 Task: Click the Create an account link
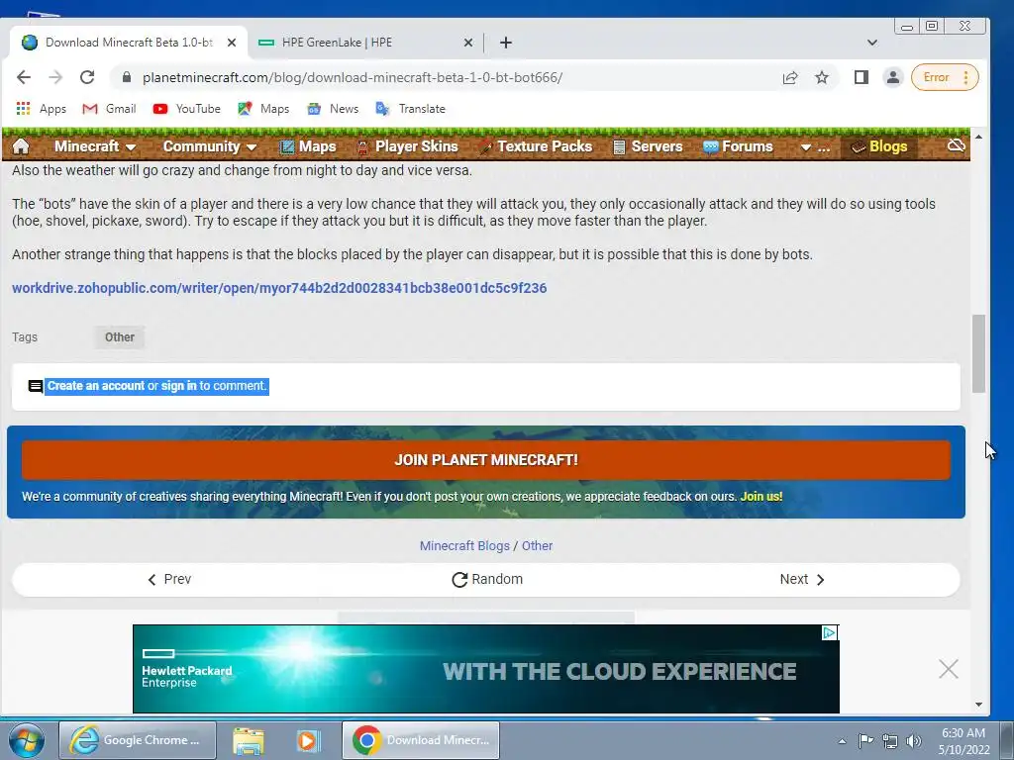[96, 386]
